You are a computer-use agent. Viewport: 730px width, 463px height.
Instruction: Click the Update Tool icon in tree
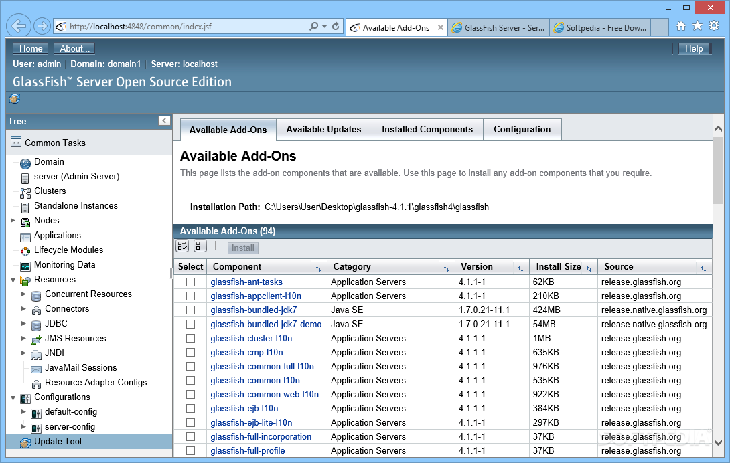[x=25, y=443]
